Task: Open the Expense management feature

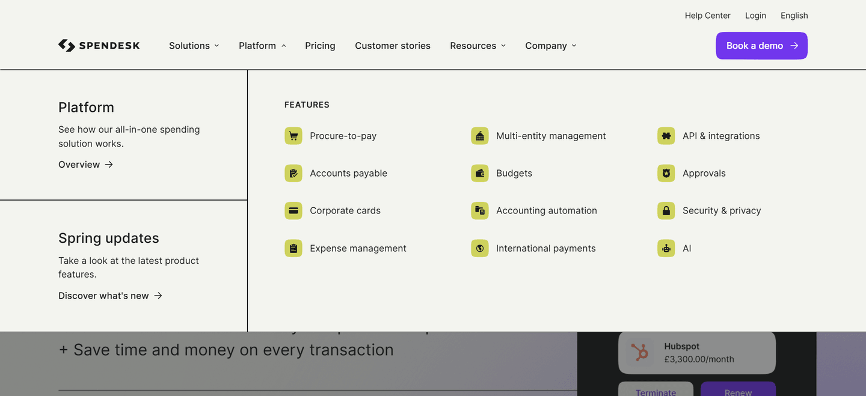Action: pos(346,248)
